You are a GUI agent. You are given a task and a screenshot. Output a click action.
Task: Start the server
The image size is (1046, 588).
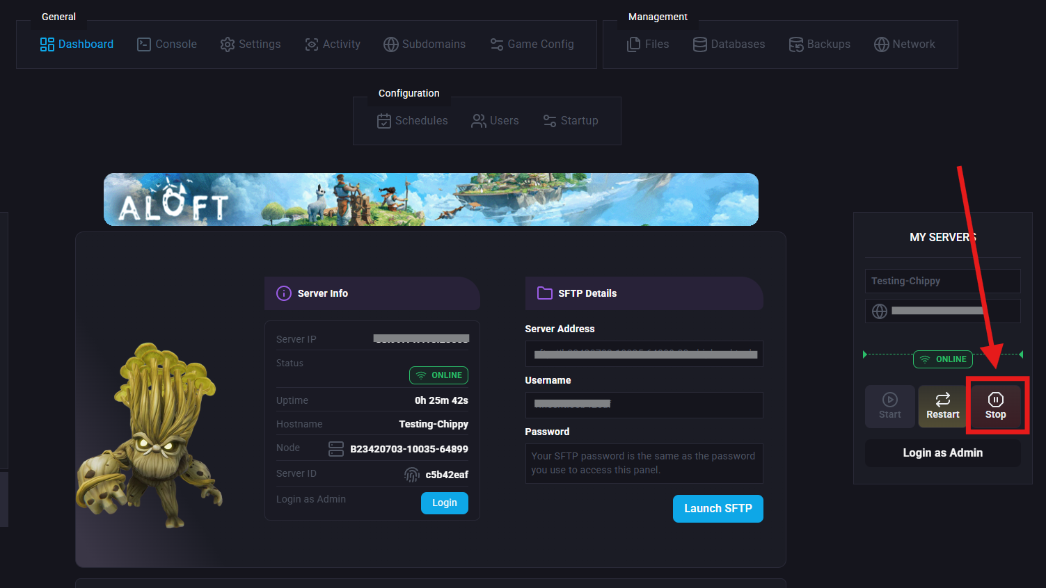pyautogui.click(x=890, y=407)
